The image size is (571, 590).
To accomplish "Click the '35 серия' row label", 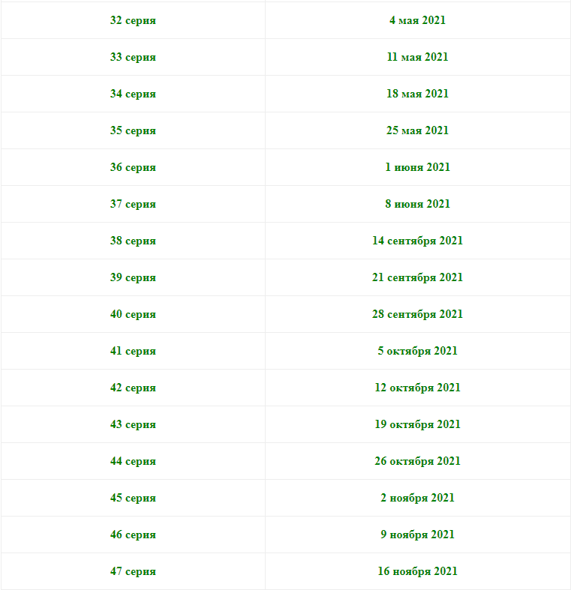I will pos(133,130).
